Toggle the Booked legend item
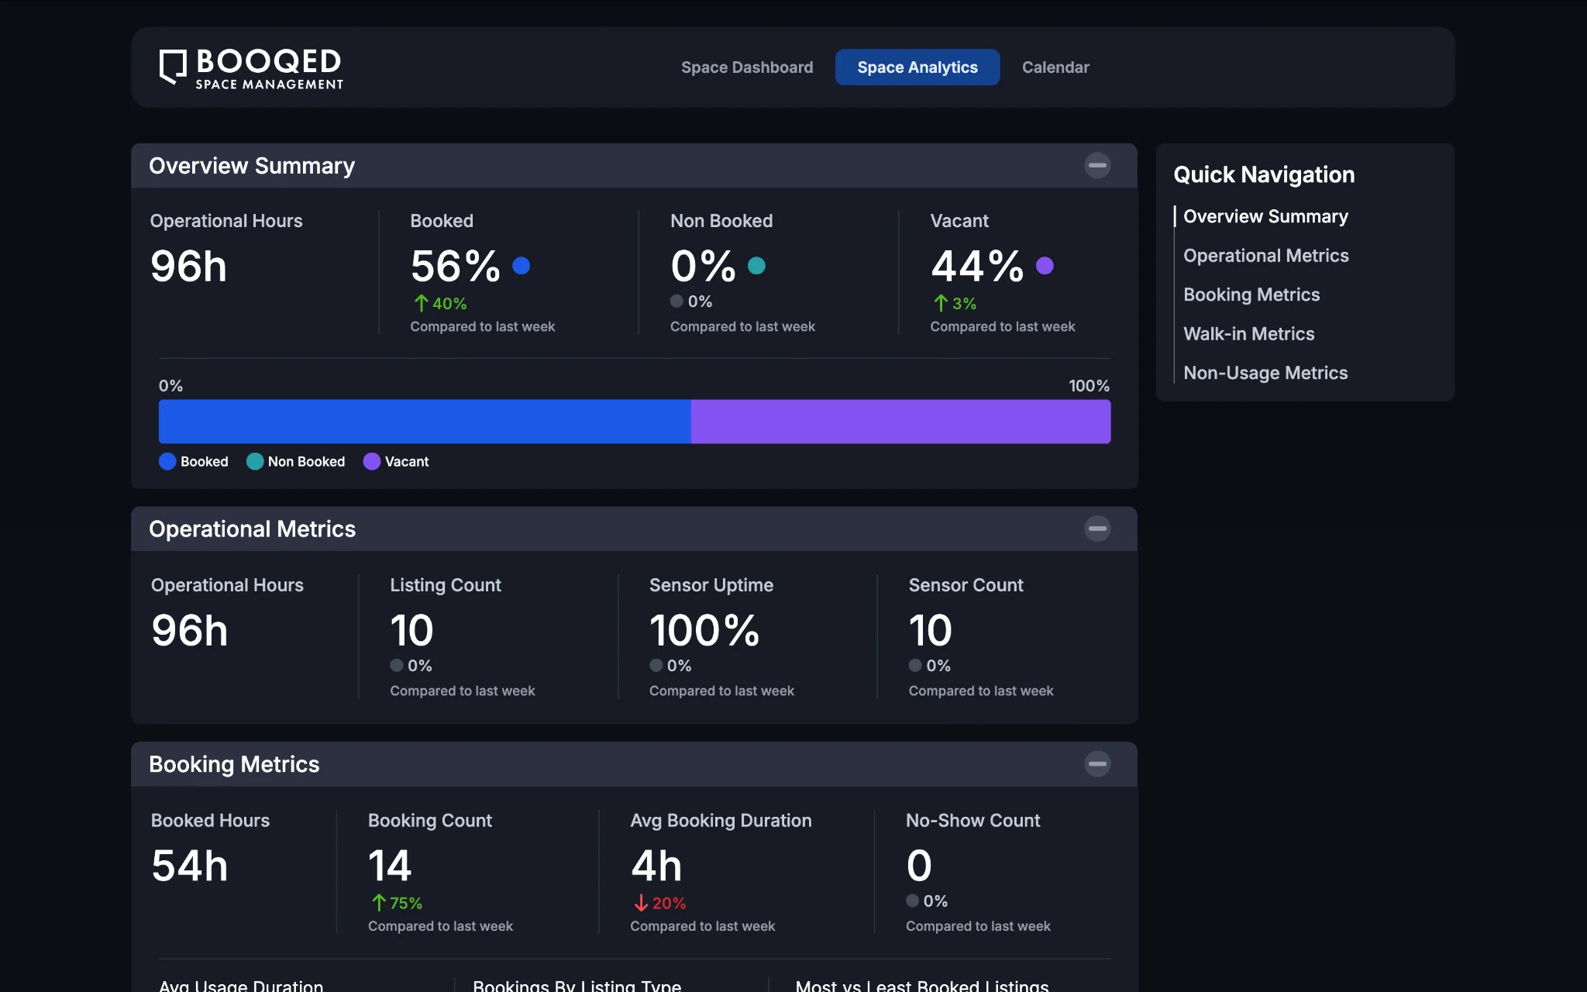Viewport: 1587px width, 992px height. click(194, 461)
